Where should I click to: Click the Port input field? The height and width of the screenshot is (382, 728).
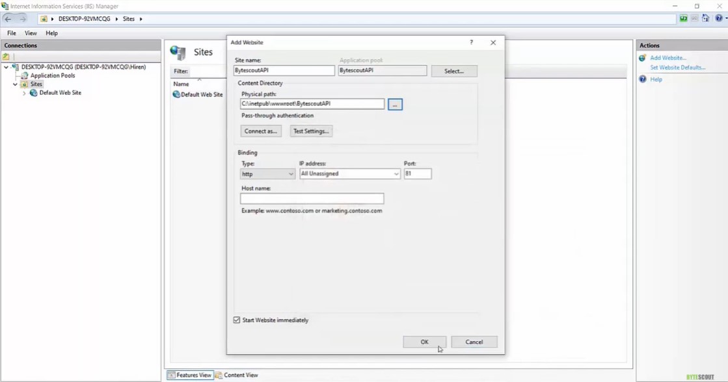[418, 174]
